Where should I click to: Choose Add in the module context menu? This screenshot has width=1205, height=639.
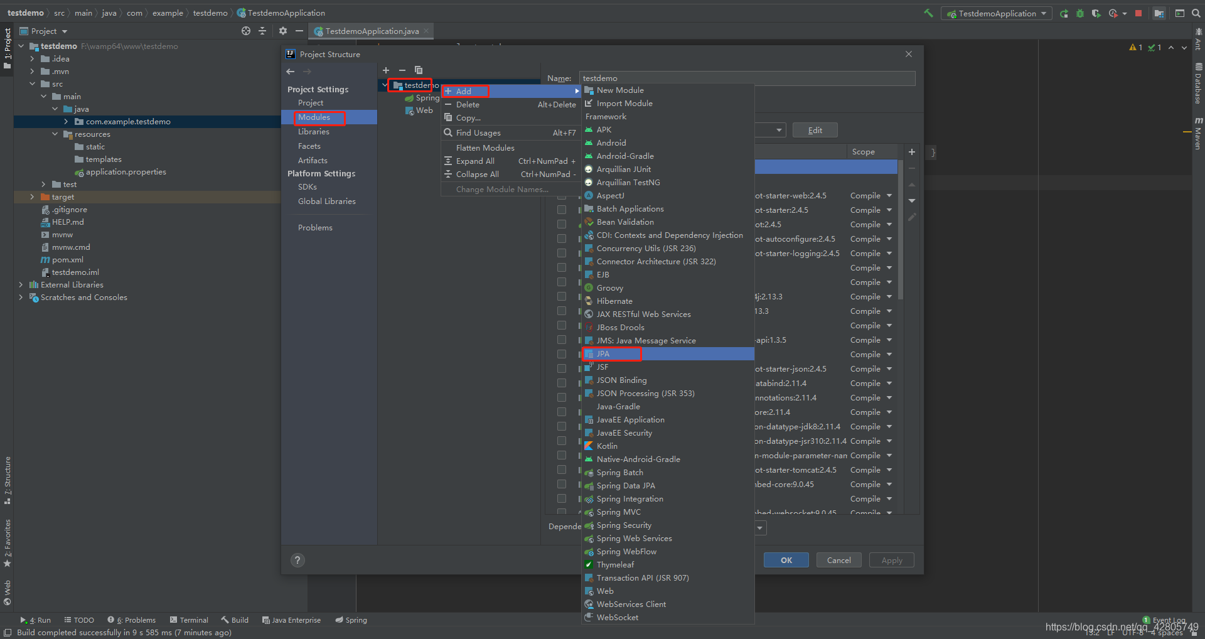tap(511, 92)
